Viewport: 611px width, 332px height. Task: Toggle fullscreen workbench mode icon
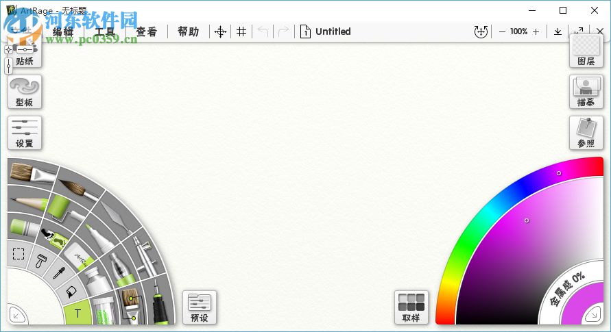(579, 30)
